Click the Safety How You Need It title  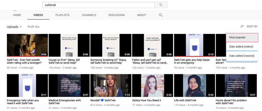147,100
